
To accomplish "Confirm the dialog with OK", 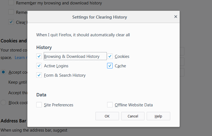I will (x=107, y=116).
